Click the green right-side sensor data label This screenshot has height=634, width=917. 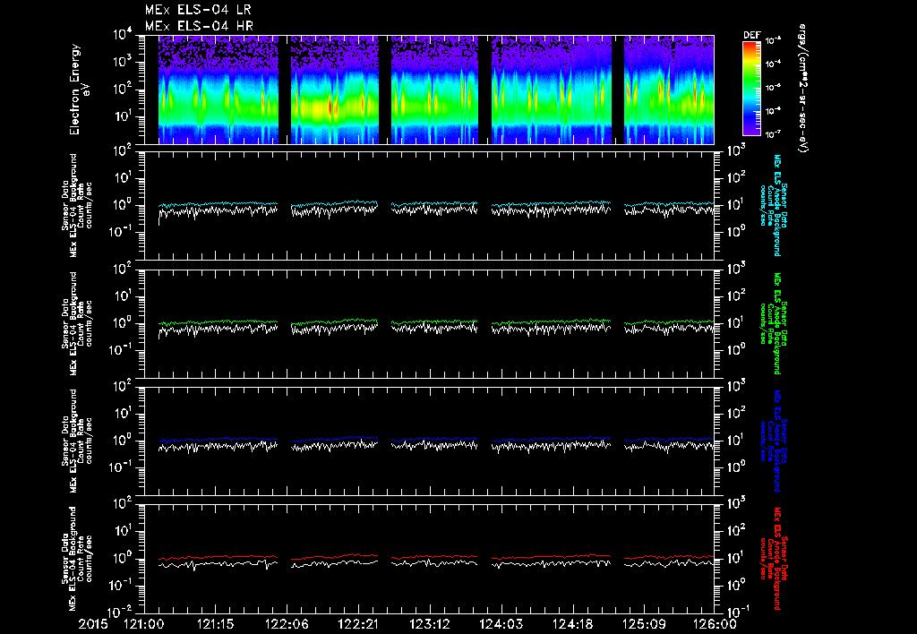pos(776,322)
